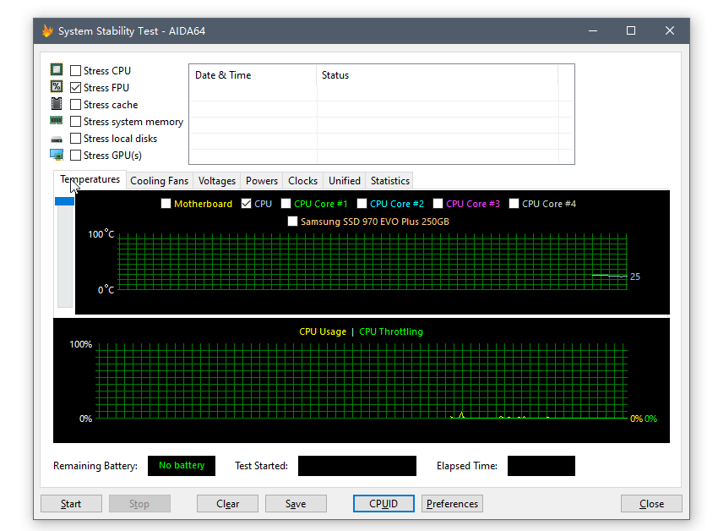Image resolution: width=718 pixels, height=531 pixels.
Task: Open the CPUID panel
Action: point(383,503)
